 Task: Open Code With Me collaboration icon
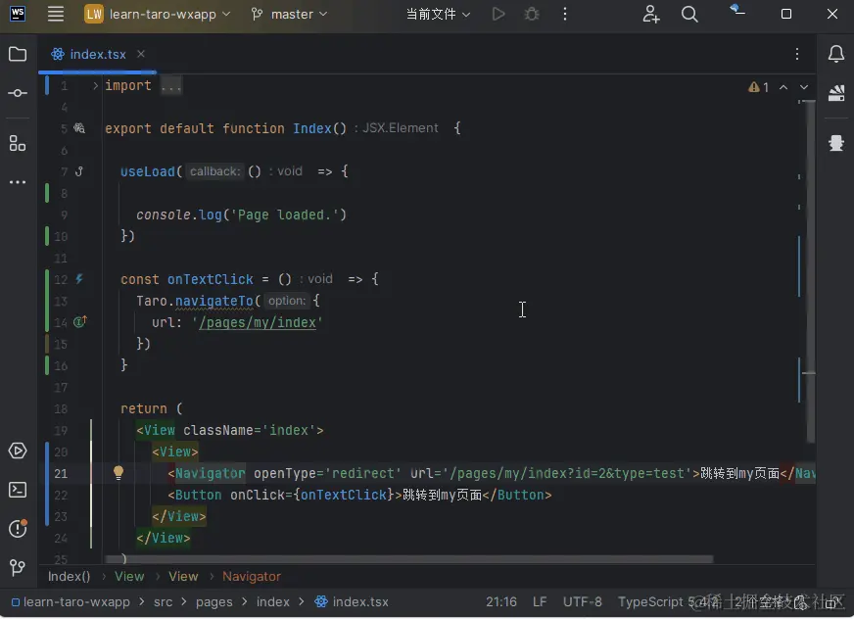pyautogui.click(x=650, y=14)
